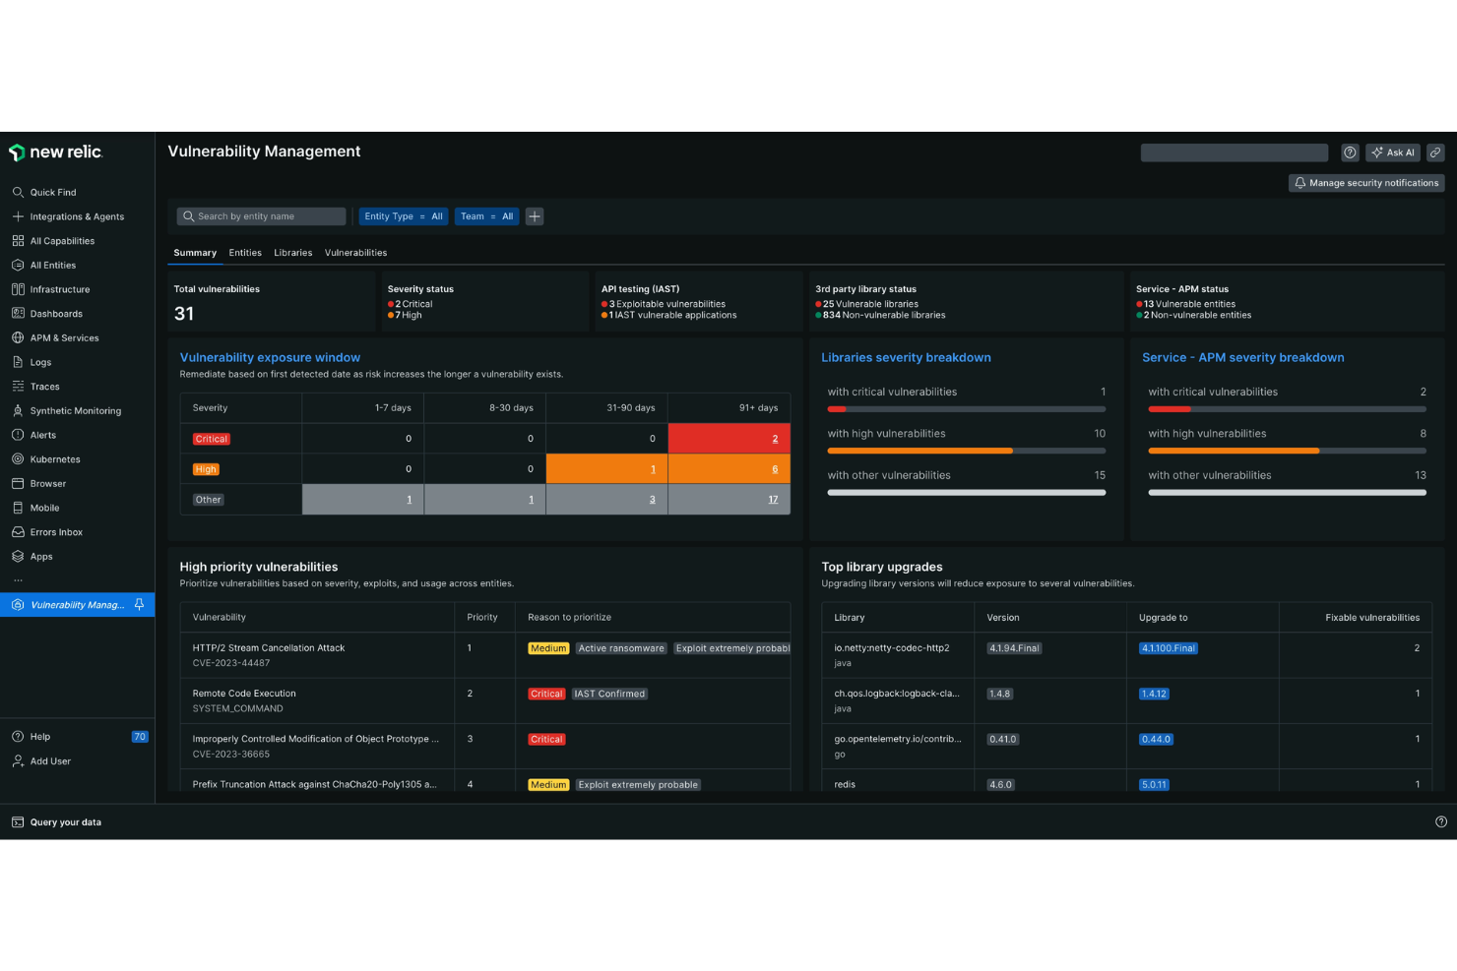This screenshot has height=971, width=1457.
Task: Open the Libraries severity breakdown link
Action: [x=906, y=357]
